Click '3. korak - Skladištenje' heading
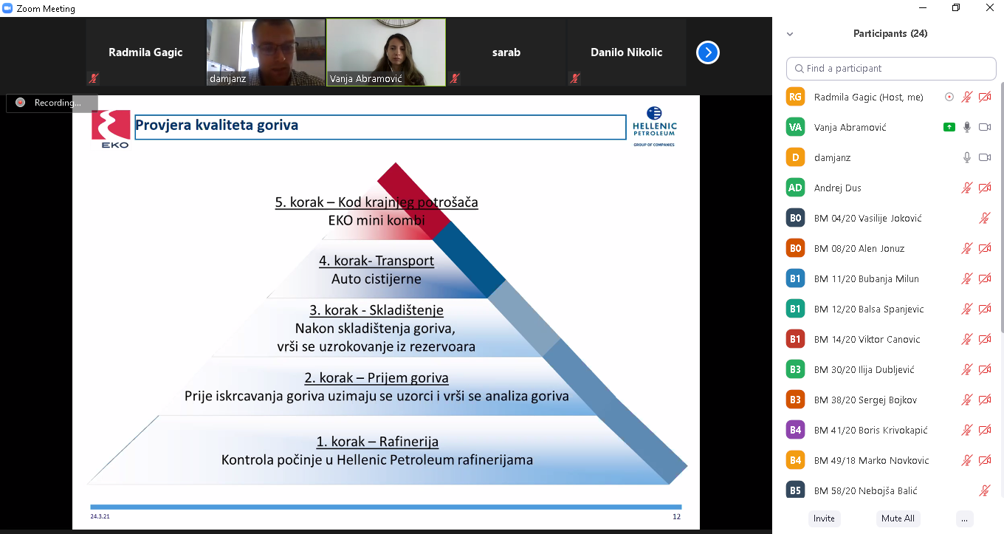This screenshot has width=1004, height=534. point(376,310)
